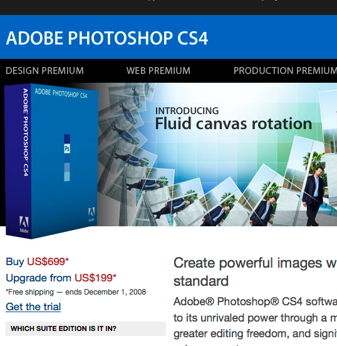Screen dimensions: 337x346
Task: Click the Adobe logo on the box spine
Action: 24,224
